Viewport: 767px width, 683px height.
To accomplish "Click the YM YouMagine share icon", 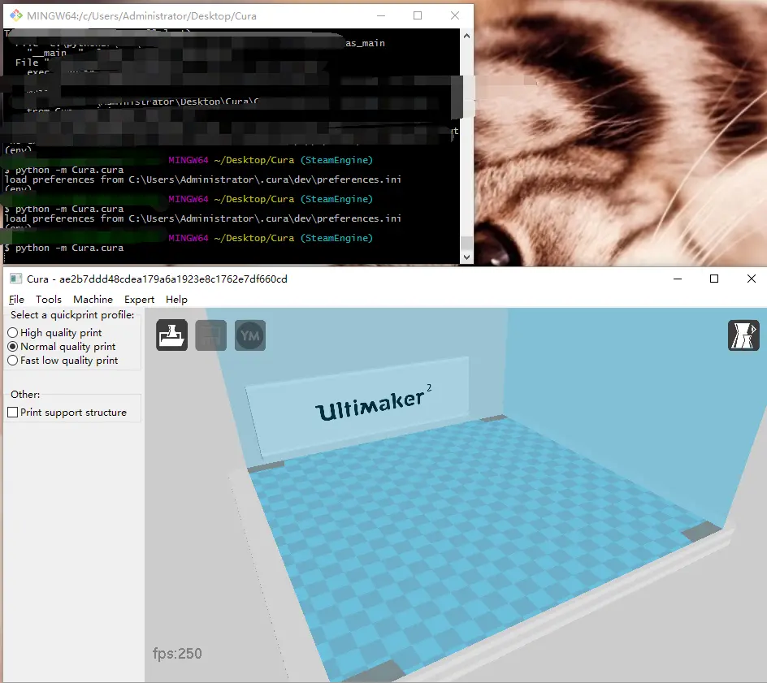I will [x=250, y=335].
